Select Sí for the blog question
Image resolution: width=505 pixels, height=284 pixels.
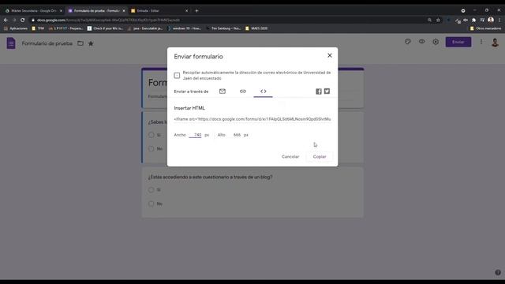point(151,190)
